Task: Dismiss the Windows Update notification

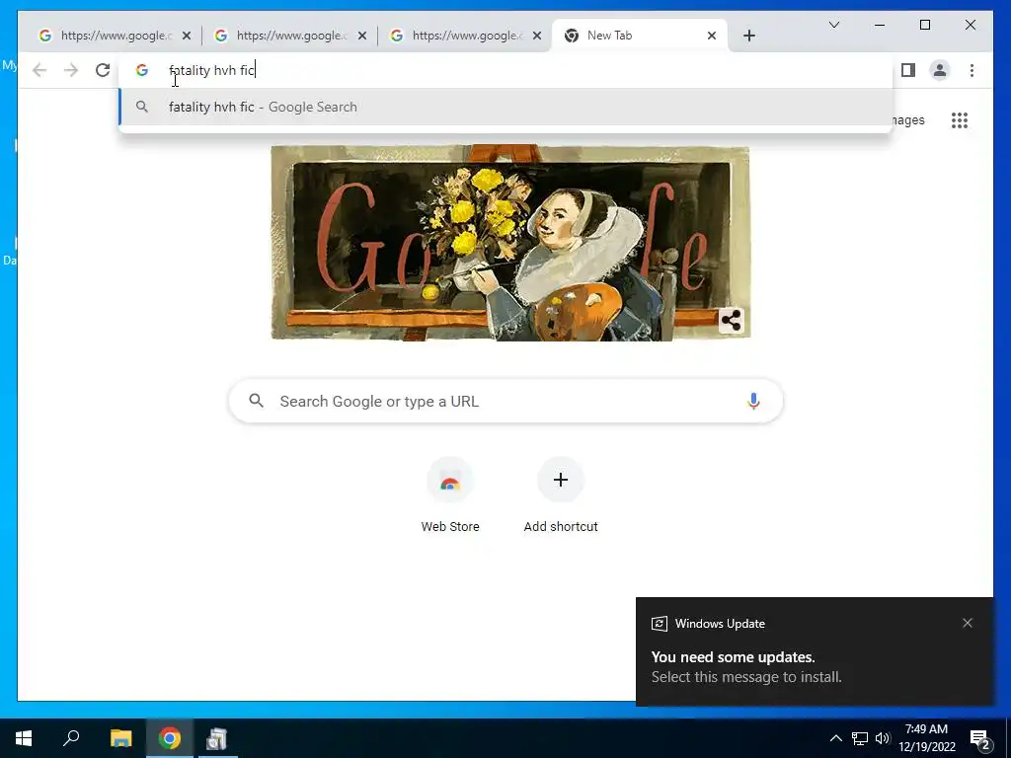Action: (x=968, y=623)
